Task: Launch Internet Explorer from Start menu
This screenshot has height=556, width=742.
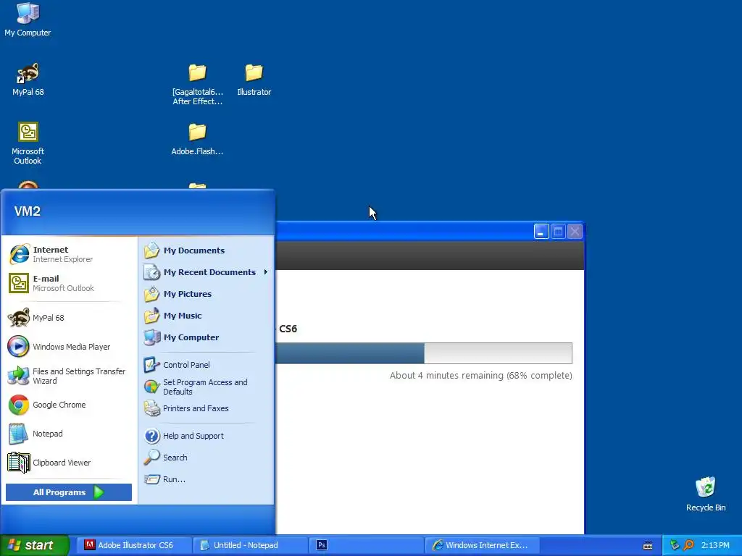Action: [x=69, y=254]
